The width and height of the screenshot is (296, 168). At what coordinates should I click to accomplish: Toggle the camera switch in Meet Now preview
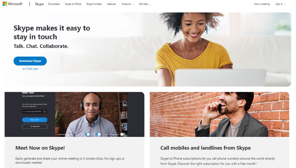pyautogui.click(x=87, y=134)
